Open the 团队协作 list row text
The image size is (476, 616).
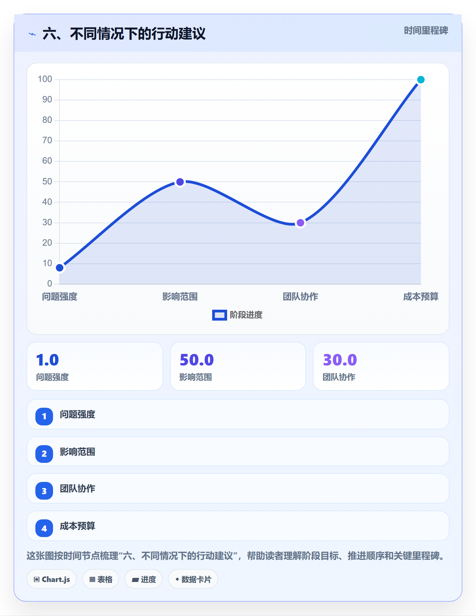click(x=78, y=489)
